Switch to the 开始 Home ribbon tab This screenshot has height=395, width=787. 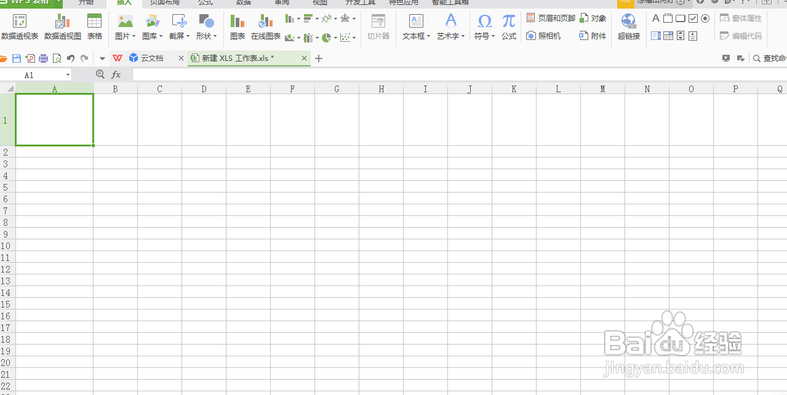86,3
